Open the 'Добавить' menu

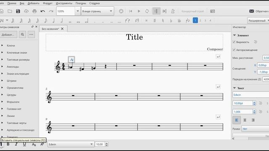34,3
